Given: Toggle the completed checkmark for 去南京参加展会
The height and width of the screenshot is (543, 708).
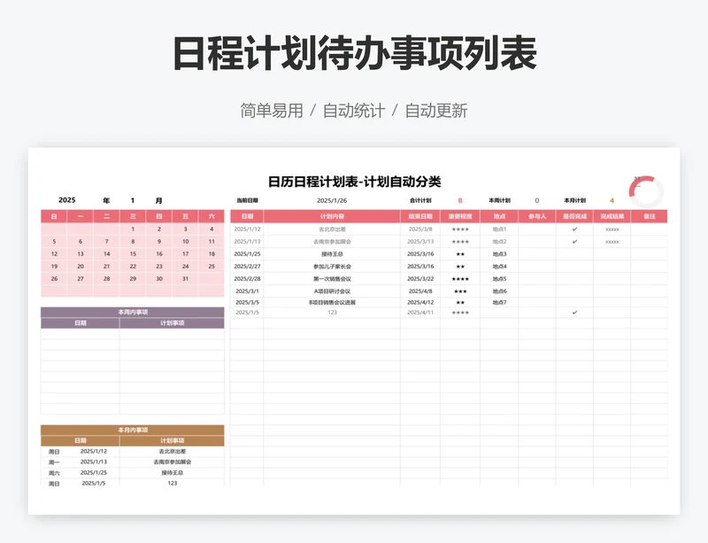Looking at the screenshot, I should point(574,241).
